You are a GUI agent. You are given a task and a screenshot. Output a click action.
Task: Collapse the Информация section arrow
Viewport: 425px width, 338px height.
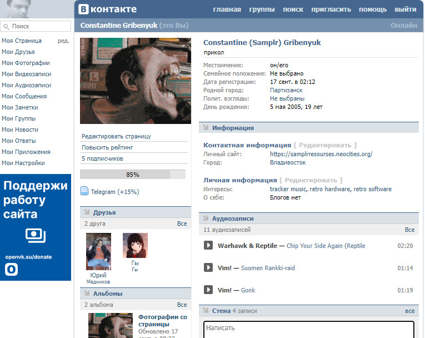click(206, 127)
